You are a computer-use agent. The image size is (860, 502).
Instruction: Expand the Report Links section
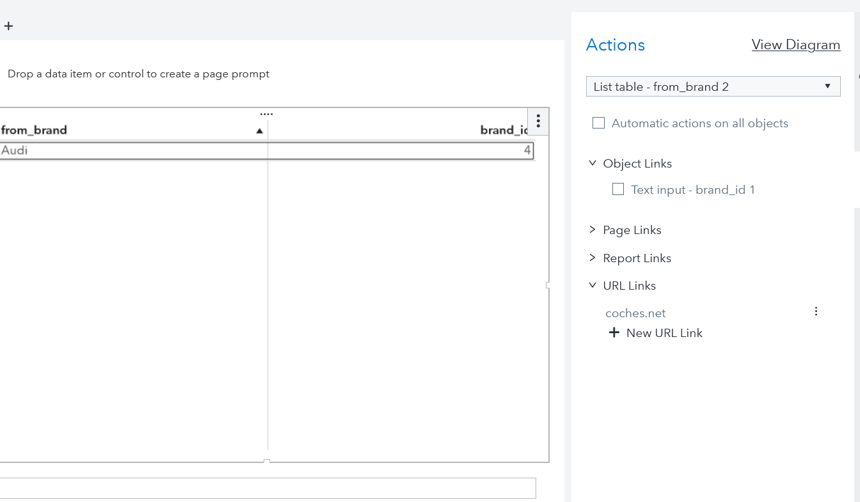(592, 258)
